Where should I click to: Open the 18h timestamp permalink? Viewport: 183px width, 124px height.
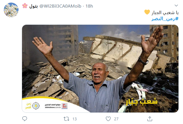pos(89,6)
